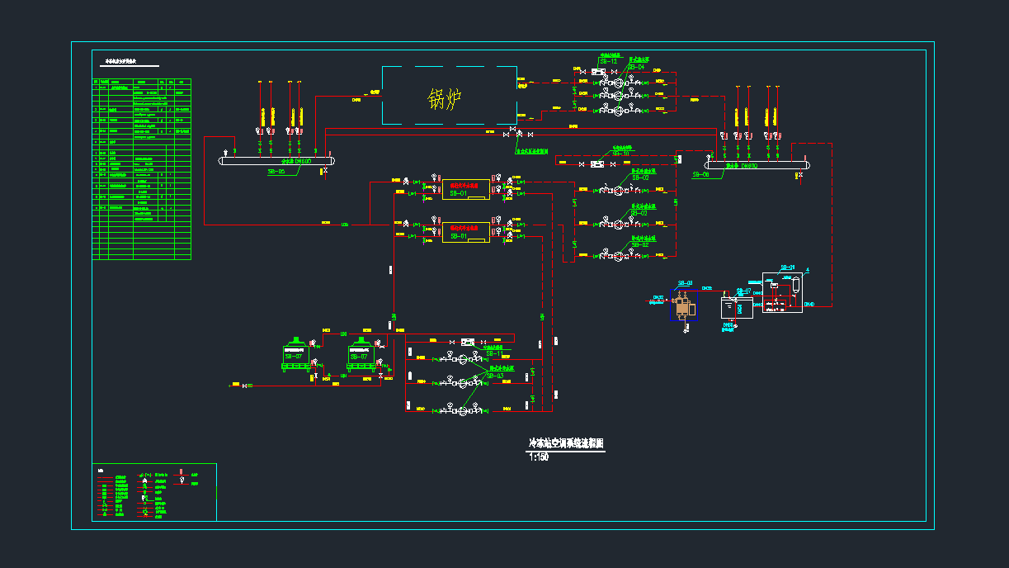Click the SB-11 unit above lower pumps
Screen dimensions: 1009x568
pos(468,341)
